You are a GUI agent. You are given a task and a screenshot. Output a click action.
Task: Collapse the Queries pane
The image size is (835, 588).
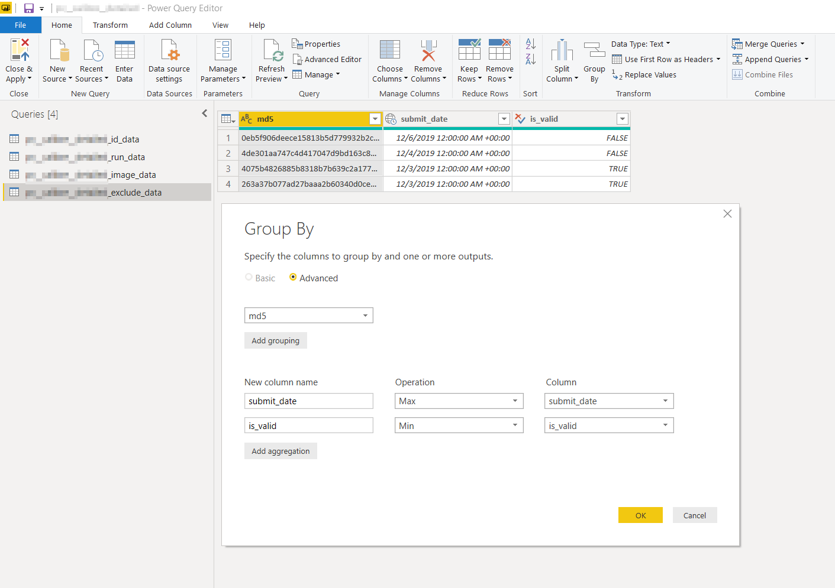(205, 113)
